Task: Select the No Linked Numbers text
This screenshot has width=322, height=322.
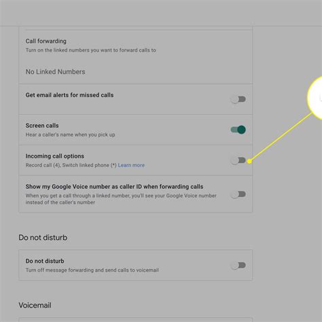Action: (56, 72)
